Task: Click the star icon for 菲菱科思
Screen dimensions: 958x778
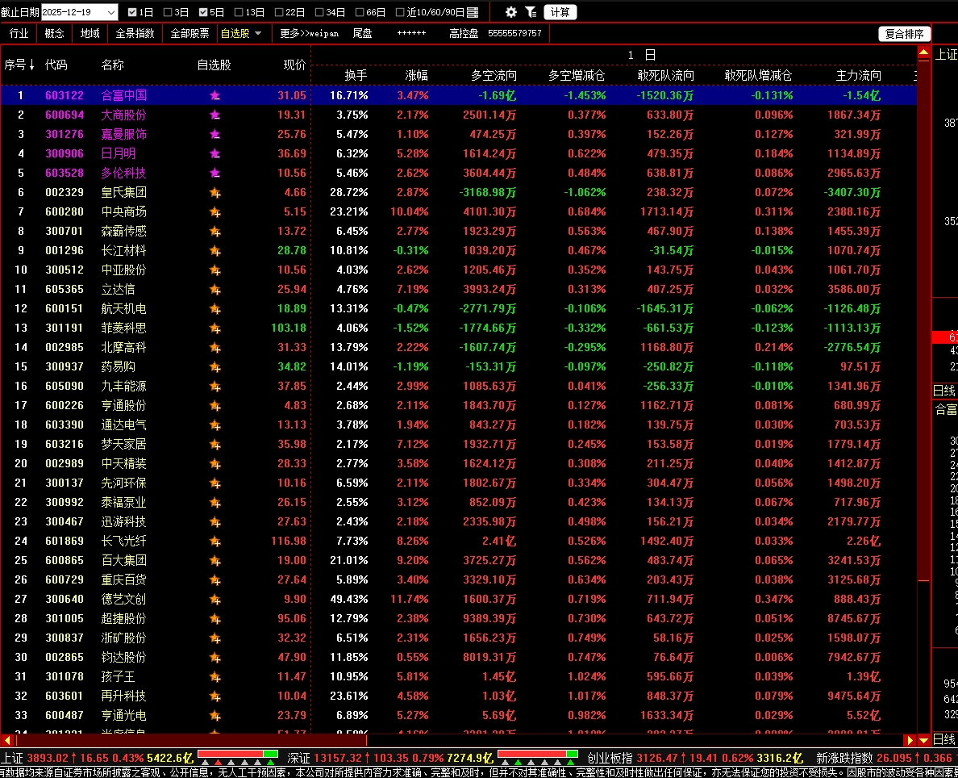Action: point(215,328)
